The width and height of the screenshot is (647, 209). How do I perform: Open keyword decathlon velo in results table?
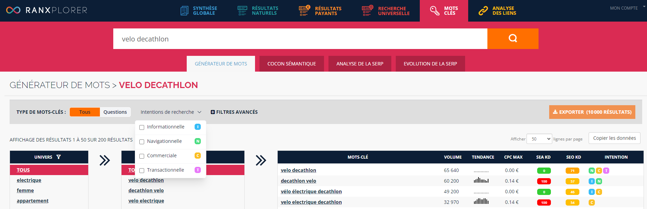pos(298,181)
